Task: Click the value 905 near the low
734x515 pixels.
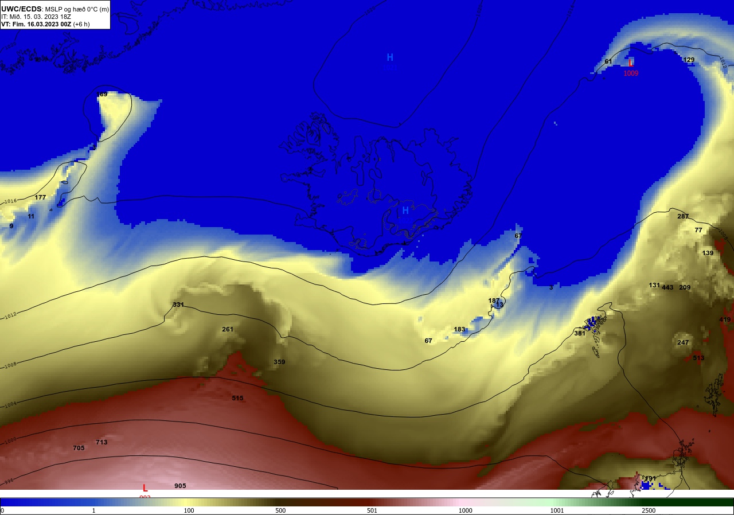Action: tap(180, 486)
